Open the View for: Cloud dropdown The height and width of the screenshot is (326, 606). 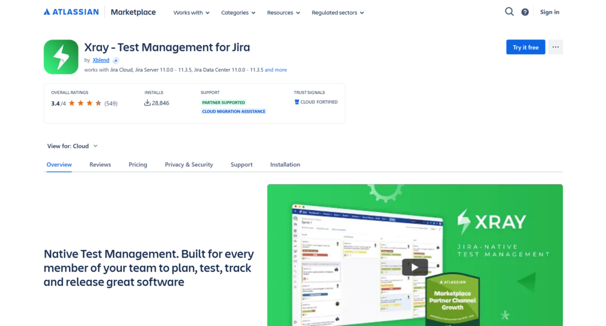pos(72,146)
